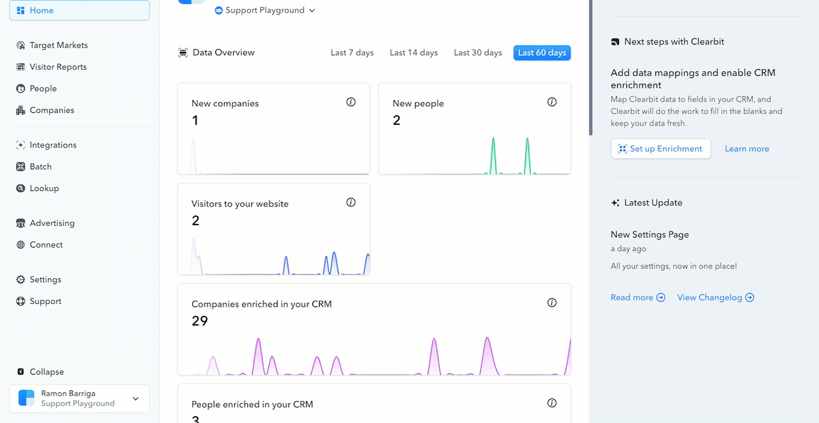819x423 pixels.
Task: Click the Companies building icon
Action: coord(21,110)
